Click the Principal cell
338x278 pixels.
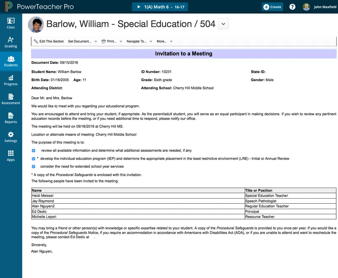coord(290,212)
